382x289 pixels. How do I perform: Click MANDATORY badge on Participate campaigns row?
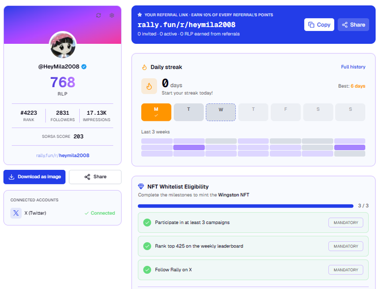pyautogui.click(x=345, y=223)
